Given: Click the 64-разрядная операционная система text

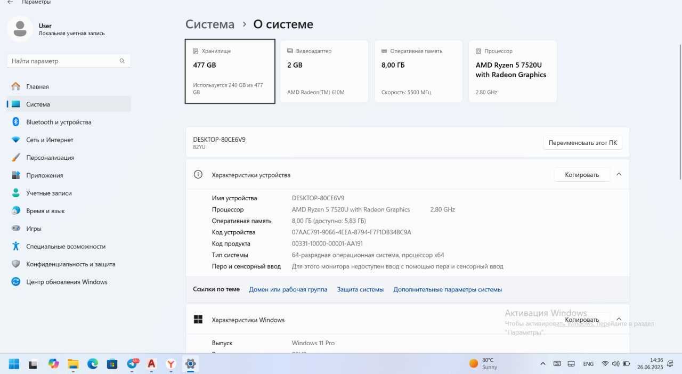Looking at the screenshot, I should pyautogui.click(x=368, y=255).
